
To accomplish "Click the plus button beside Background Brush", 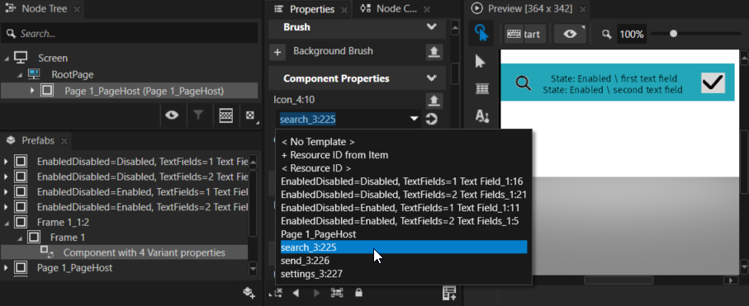I will point(277,52).
